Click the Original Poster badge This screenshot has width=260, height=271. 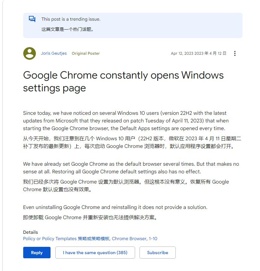pos(86,53)
